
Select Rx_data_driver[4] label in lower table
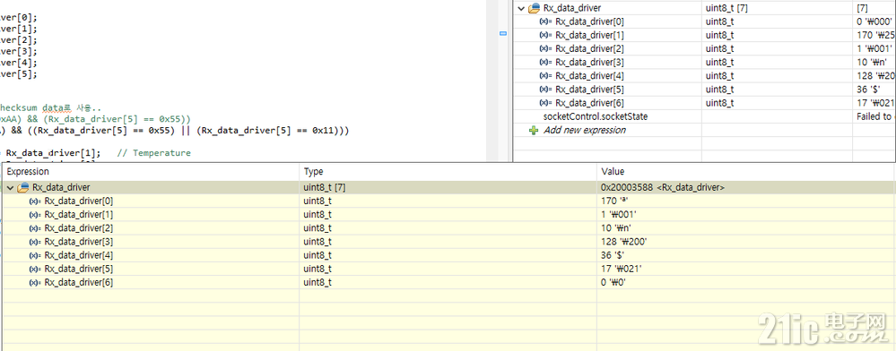(79, 255)
